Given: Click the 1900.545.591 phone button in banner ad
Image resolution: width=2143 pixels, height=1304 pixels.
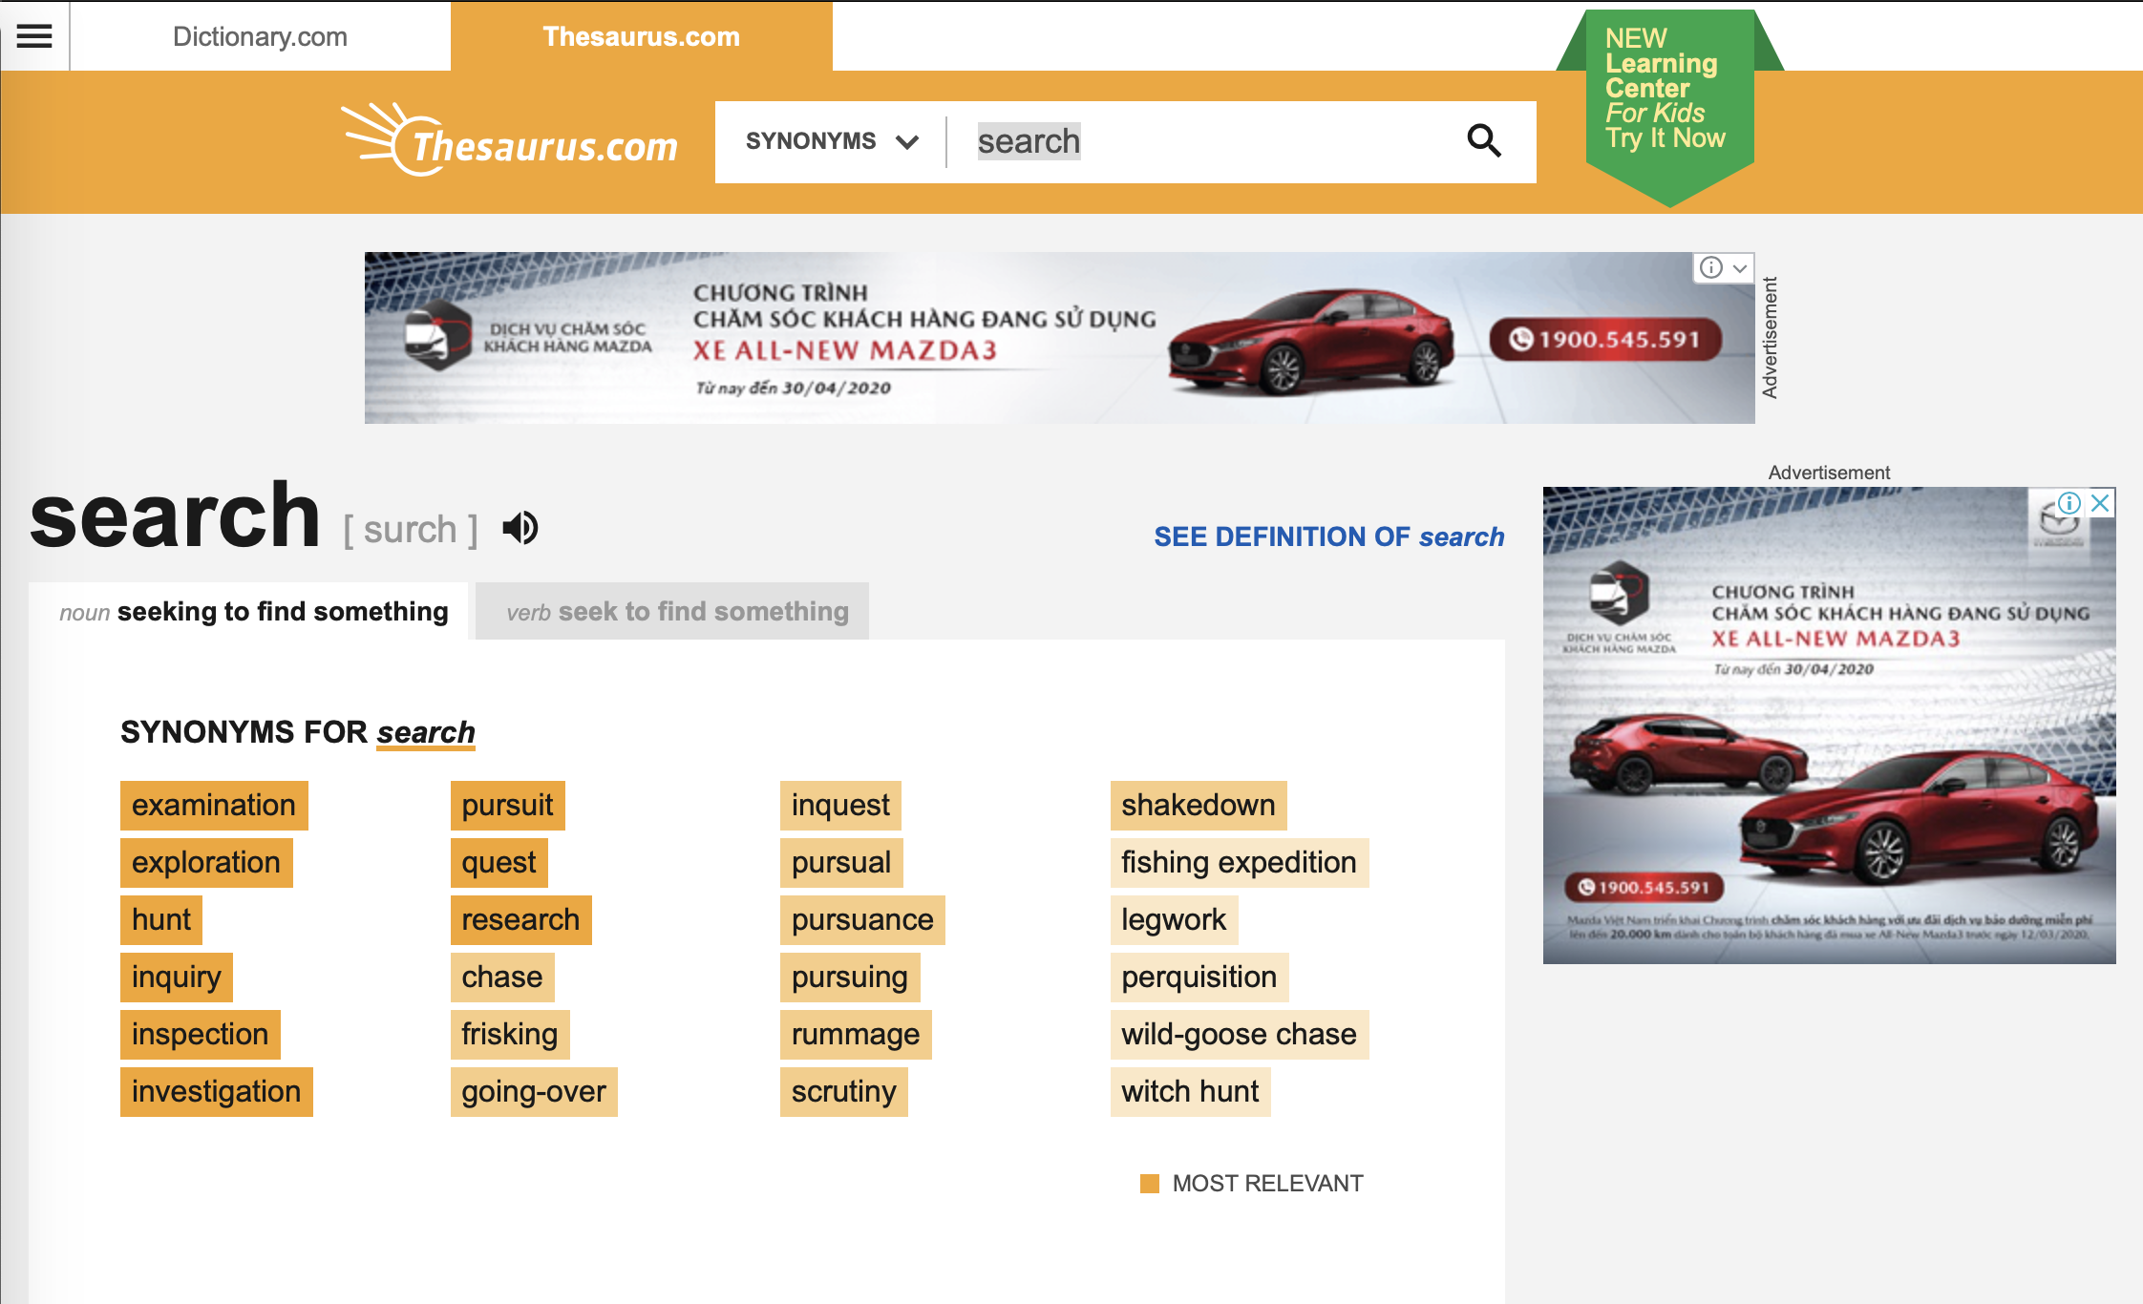Looking at the screenshot, I should pyautogui.click(x=1606, y=339).
